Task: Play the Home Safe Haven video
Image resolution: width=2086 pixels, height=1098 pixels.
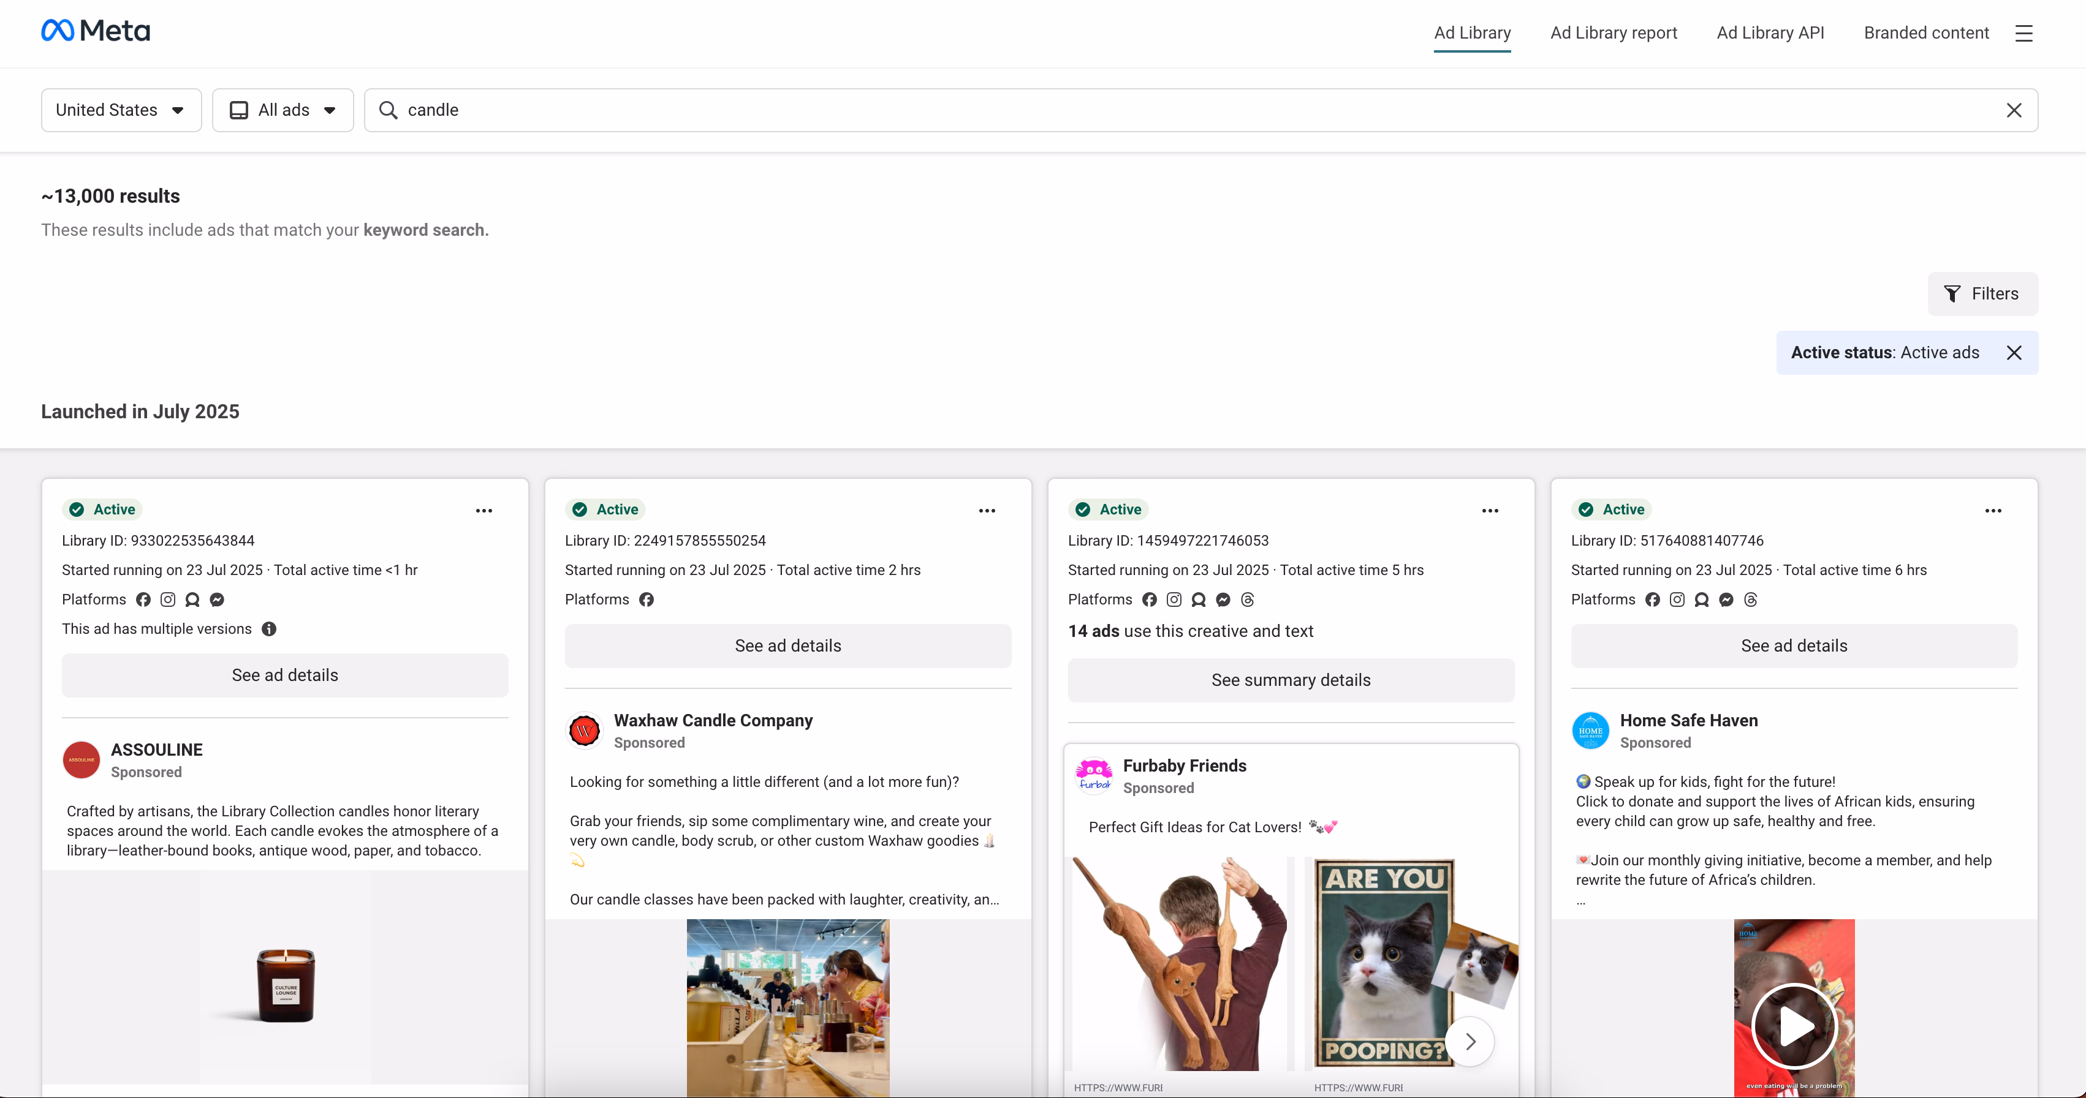Action: 1794,1026
